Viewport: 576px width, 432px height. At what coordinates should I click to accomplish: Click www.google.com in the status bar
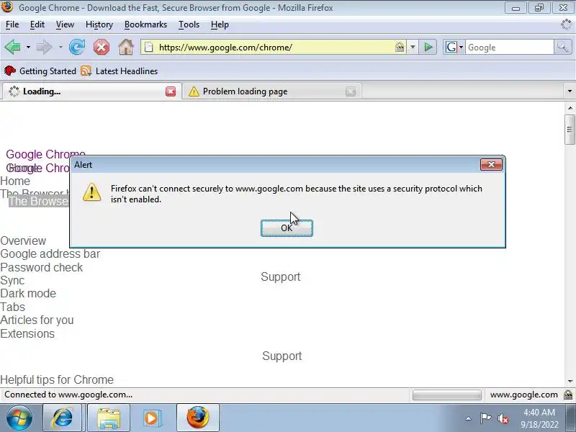tap(524, 395)
